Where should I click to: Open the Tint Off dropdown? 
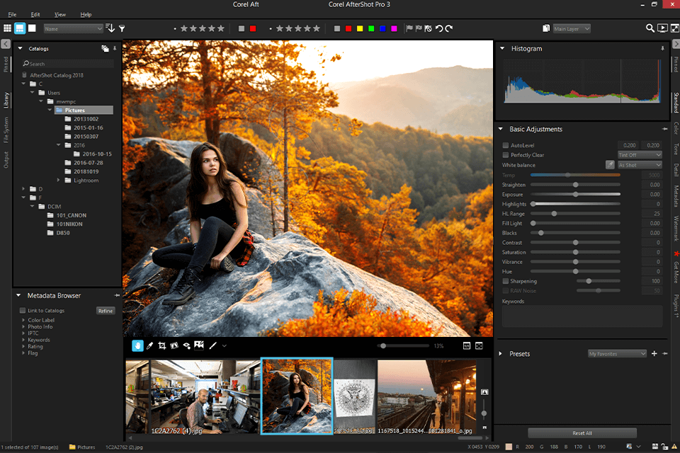[640, 155]
